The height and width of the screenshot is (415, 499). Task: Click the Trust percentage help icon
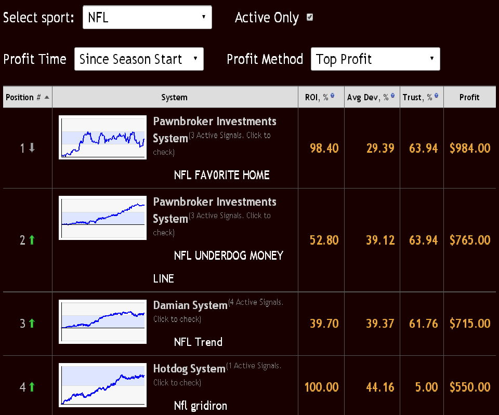436,95
